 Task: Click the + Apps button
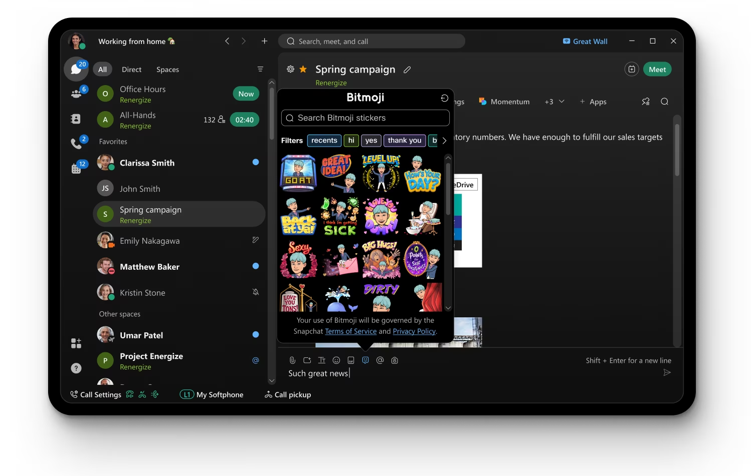pos(593,102)
